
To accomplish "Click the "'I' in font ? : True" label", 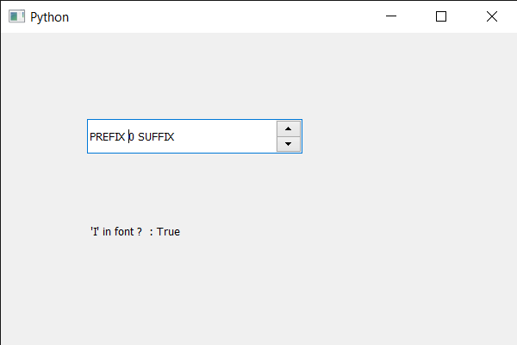I will coord(135,231).
